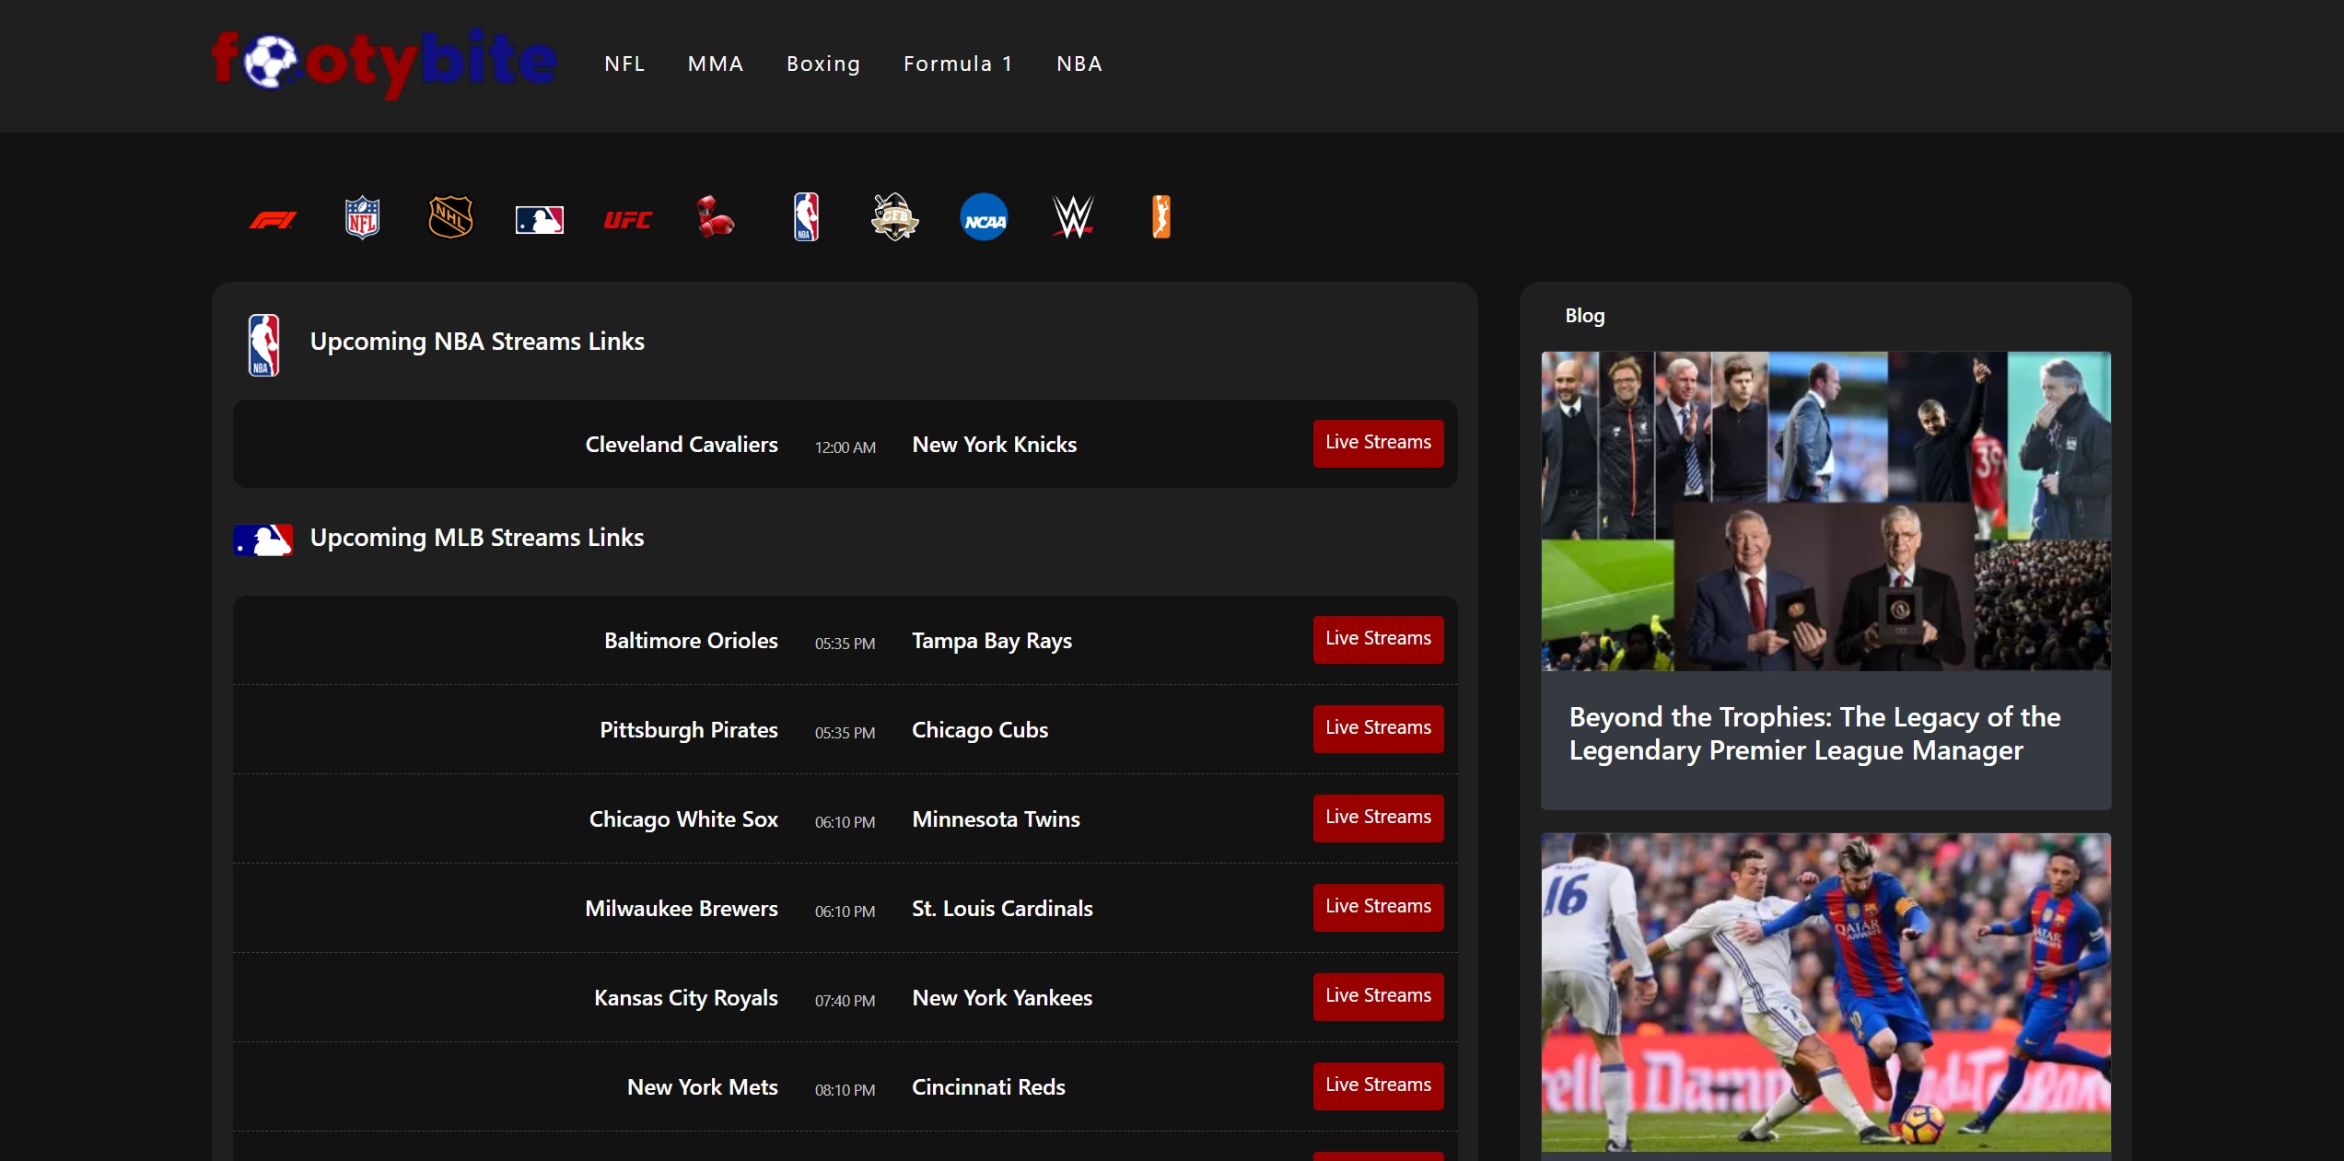Select the Milwaukee Brewers team name
Viewport: 2344px width, 1161px height.
[x=682, y=909]
